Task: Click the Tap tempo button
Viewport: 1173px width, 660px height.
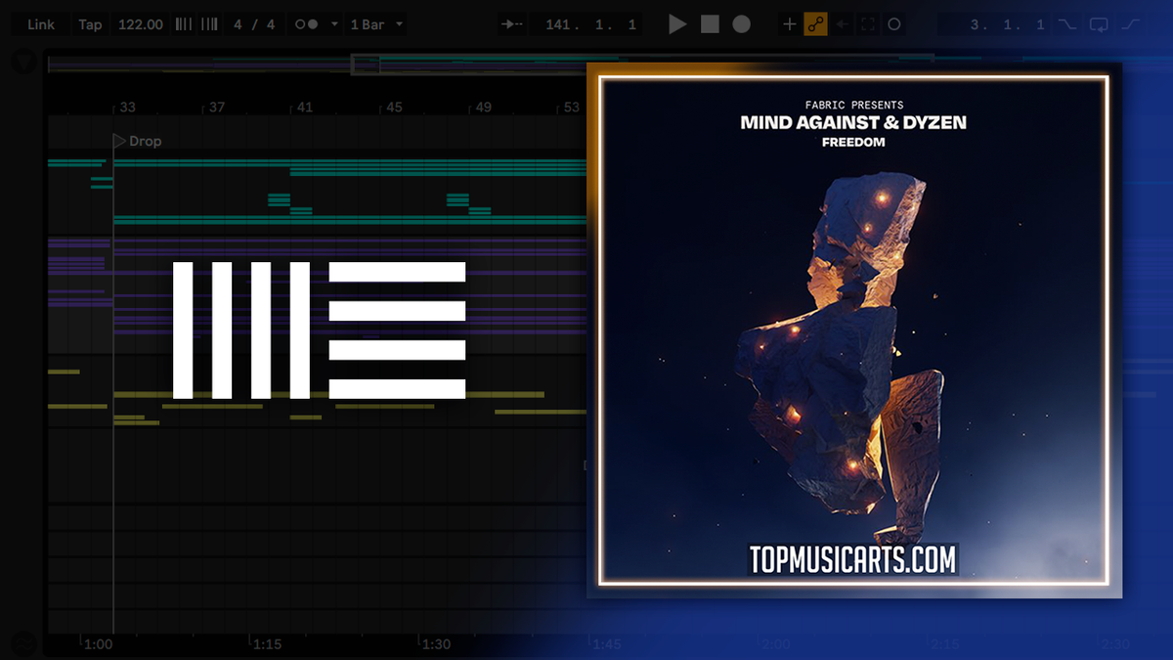Action: coord(90,24)
